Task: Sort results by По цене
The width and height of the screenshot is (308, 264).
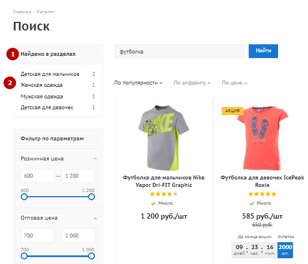Action: click(x=234, y=83)
